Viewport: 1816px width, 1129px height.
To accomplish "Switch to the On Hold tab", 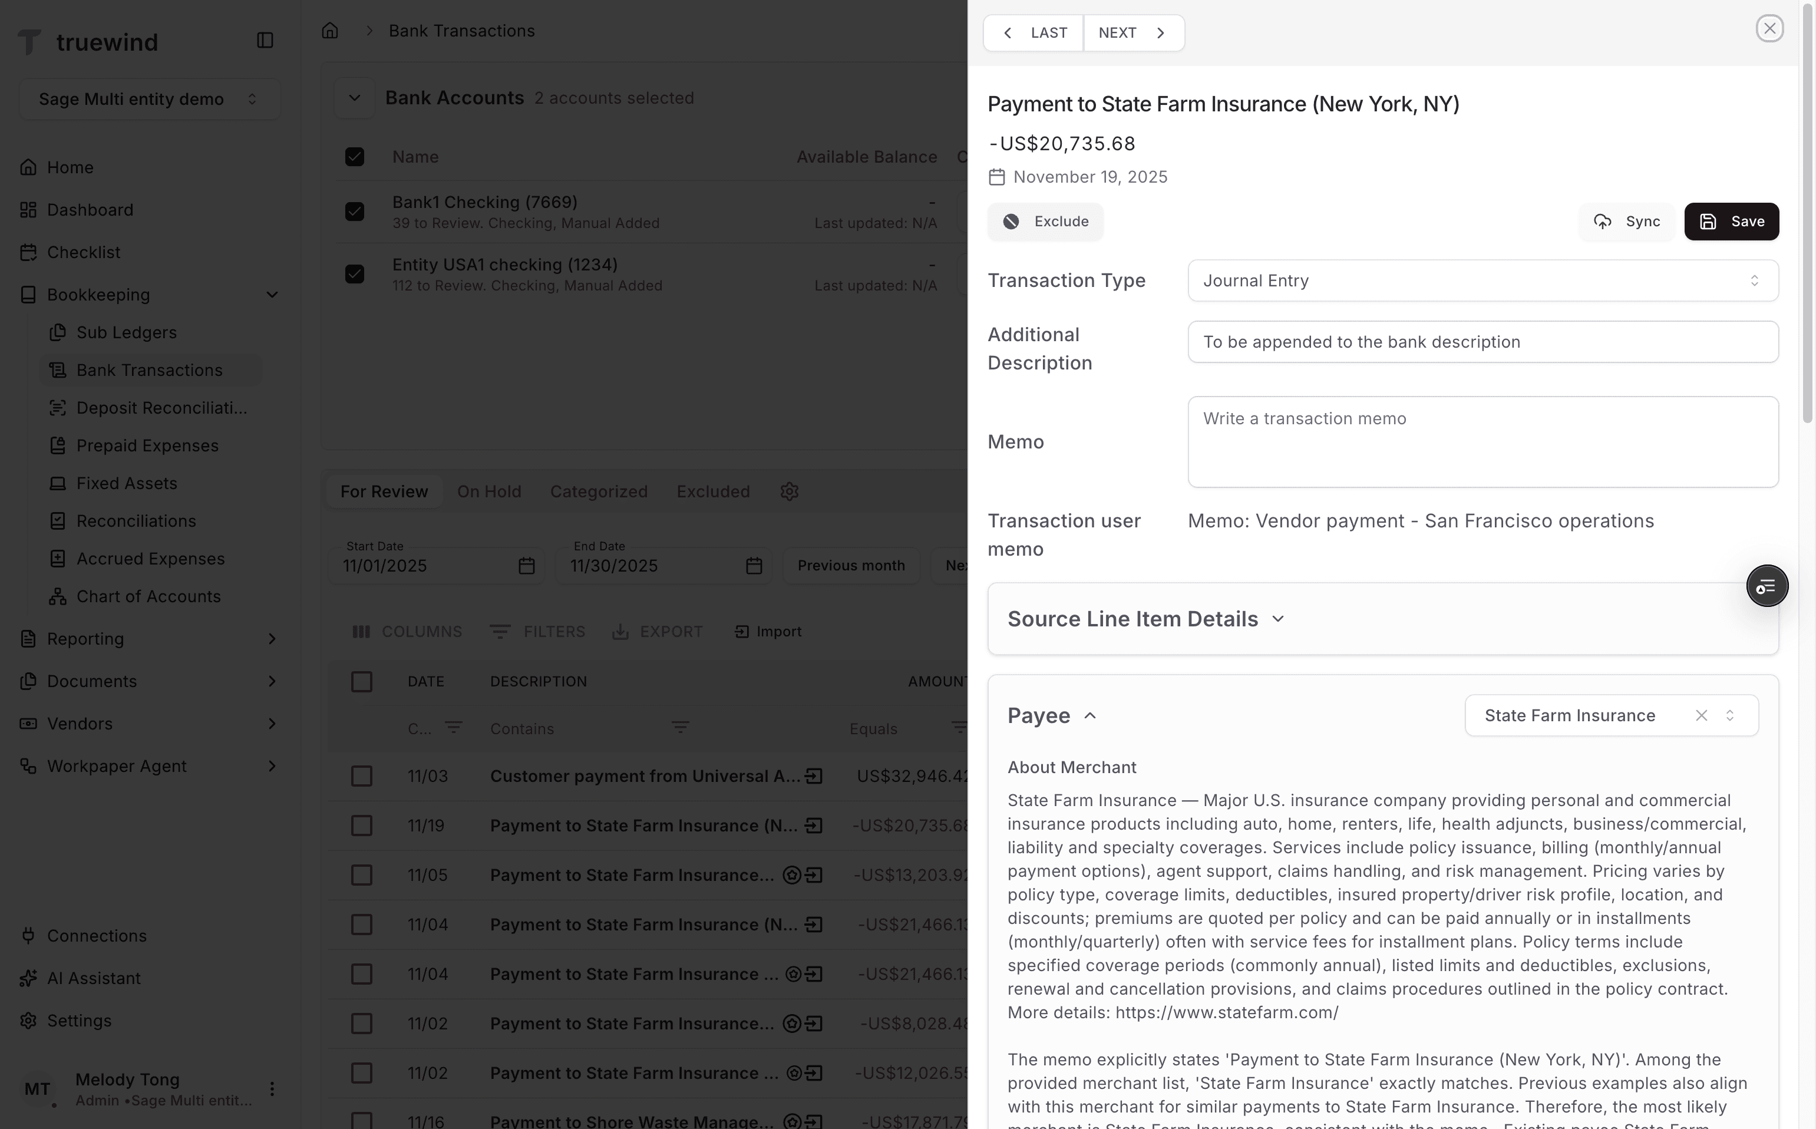I will [x=488, y=491].
